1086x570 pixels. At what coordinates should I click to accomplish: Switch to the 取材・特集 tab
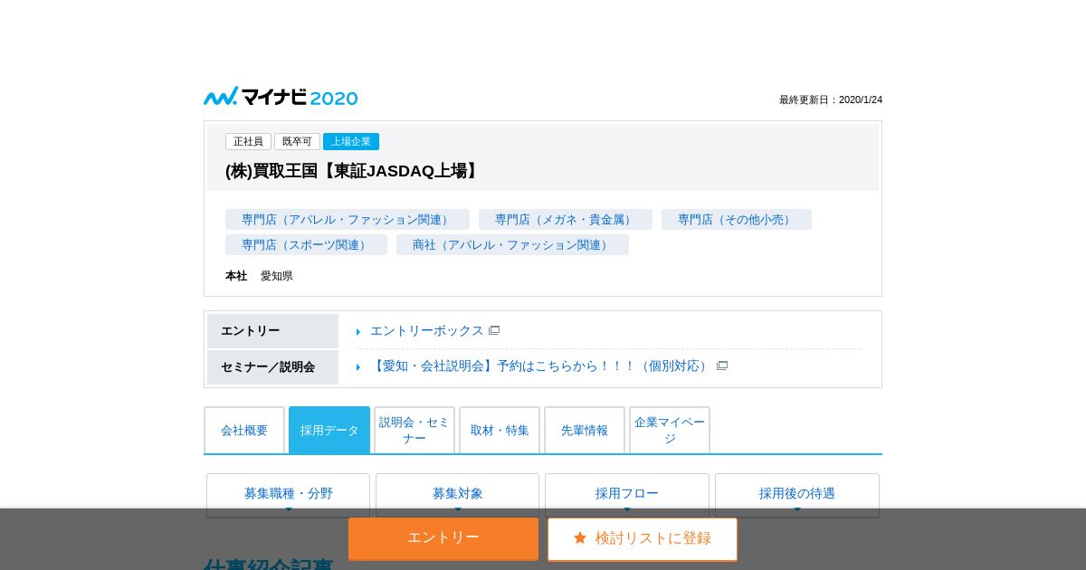pos(500,431)
